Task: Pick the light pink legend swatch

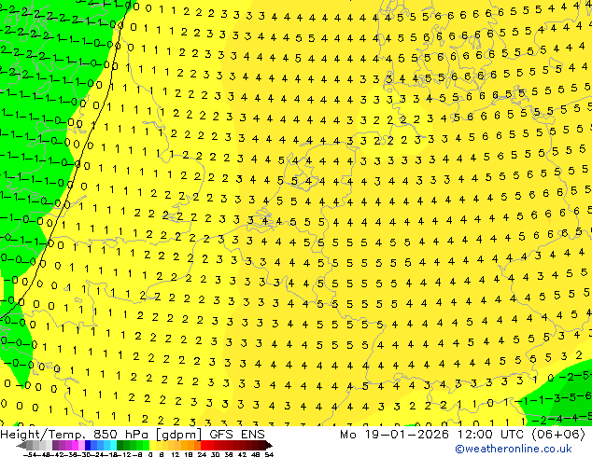Action: pyautogui.click(x=81, y=445)
